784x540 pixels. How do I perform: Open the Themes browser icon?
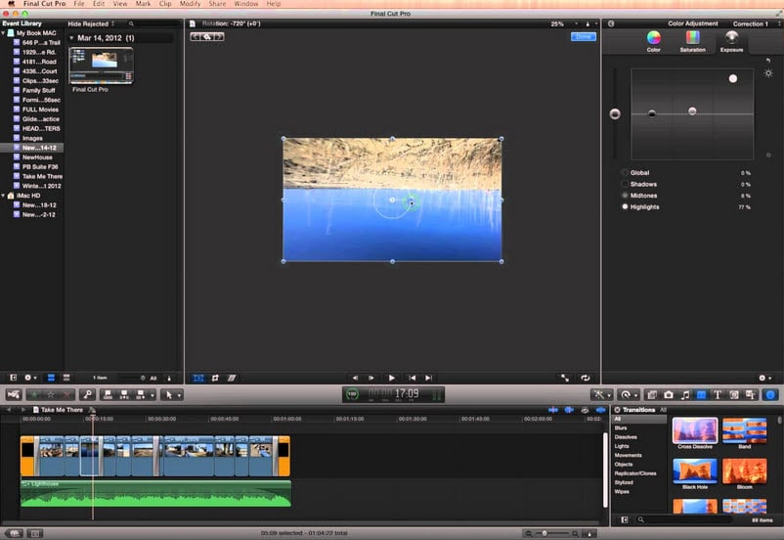click(x=750, y=395)
